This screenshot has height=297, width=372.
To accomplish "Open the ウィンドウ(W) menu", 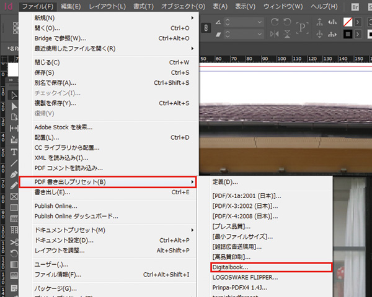I will coord(283,7).
